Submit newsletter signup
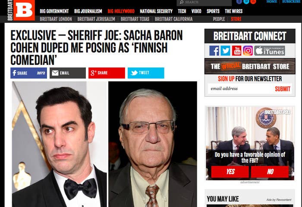This screenshot has height=207, width=302. 283,89
